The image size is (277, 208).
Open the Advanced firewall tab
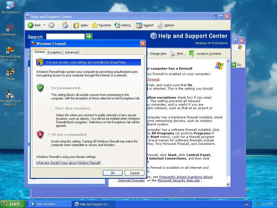point(71,52)
